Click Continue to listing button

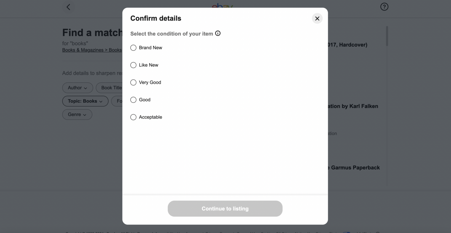225,209
